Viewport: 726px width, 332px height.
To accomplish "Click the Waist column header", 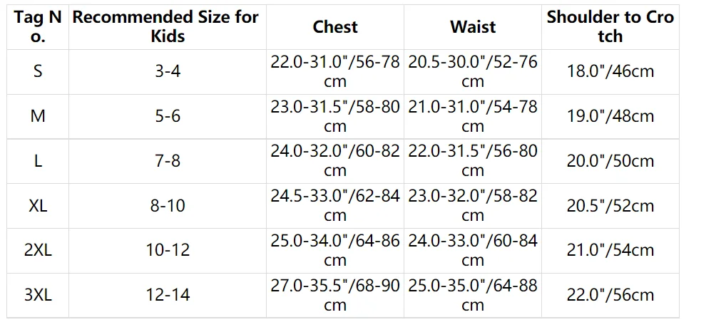I will pos(473,27).
